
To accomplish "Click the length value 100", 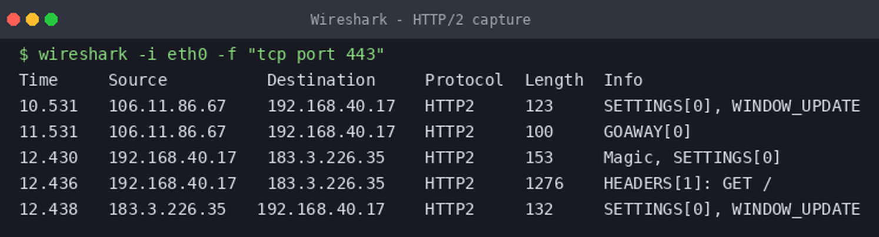I will point(539,132).
